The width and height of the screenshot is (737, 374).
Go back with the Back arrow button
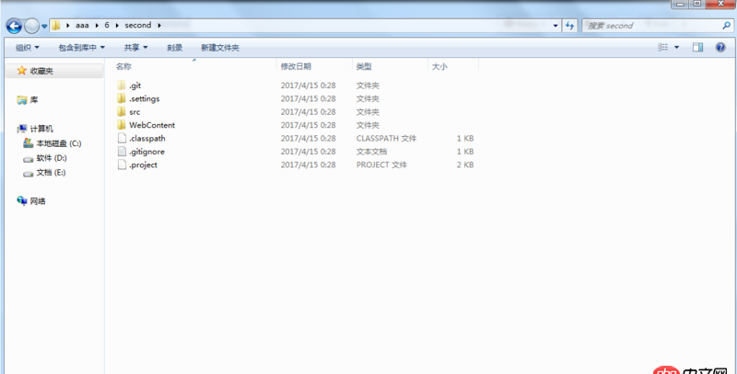click(x=14, y=26)
